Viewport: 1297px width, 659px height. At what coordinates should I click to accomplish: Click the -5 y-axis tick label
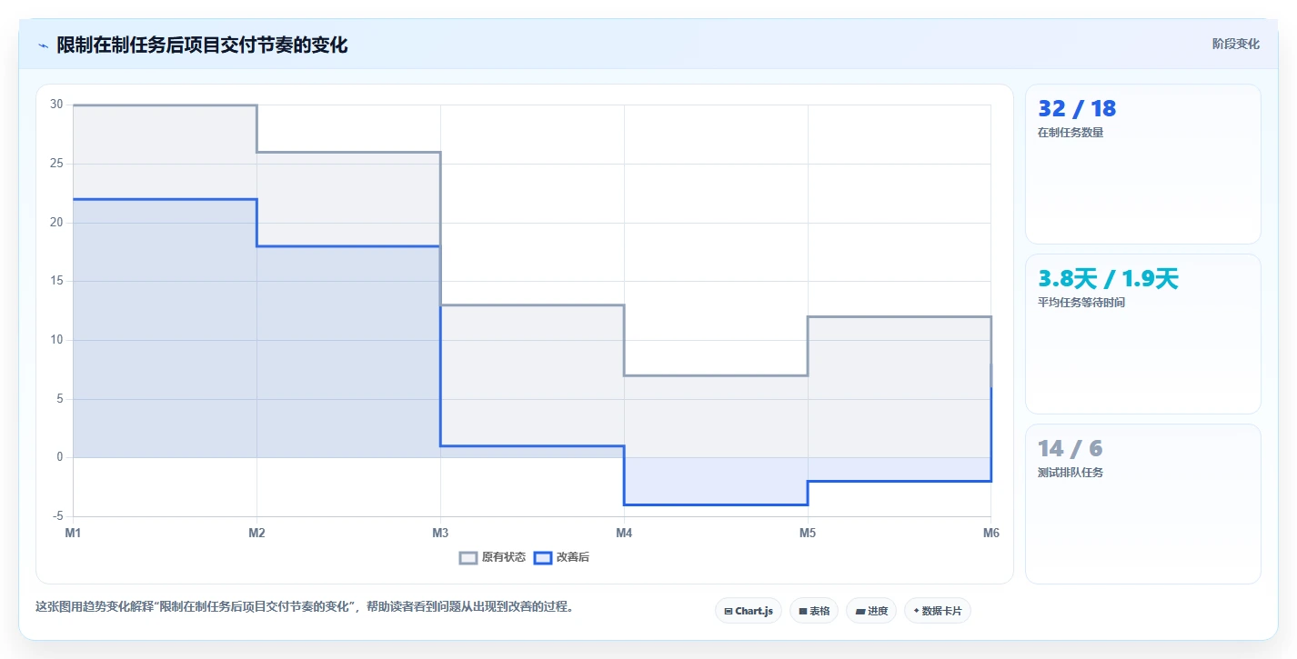click(57, 516)
